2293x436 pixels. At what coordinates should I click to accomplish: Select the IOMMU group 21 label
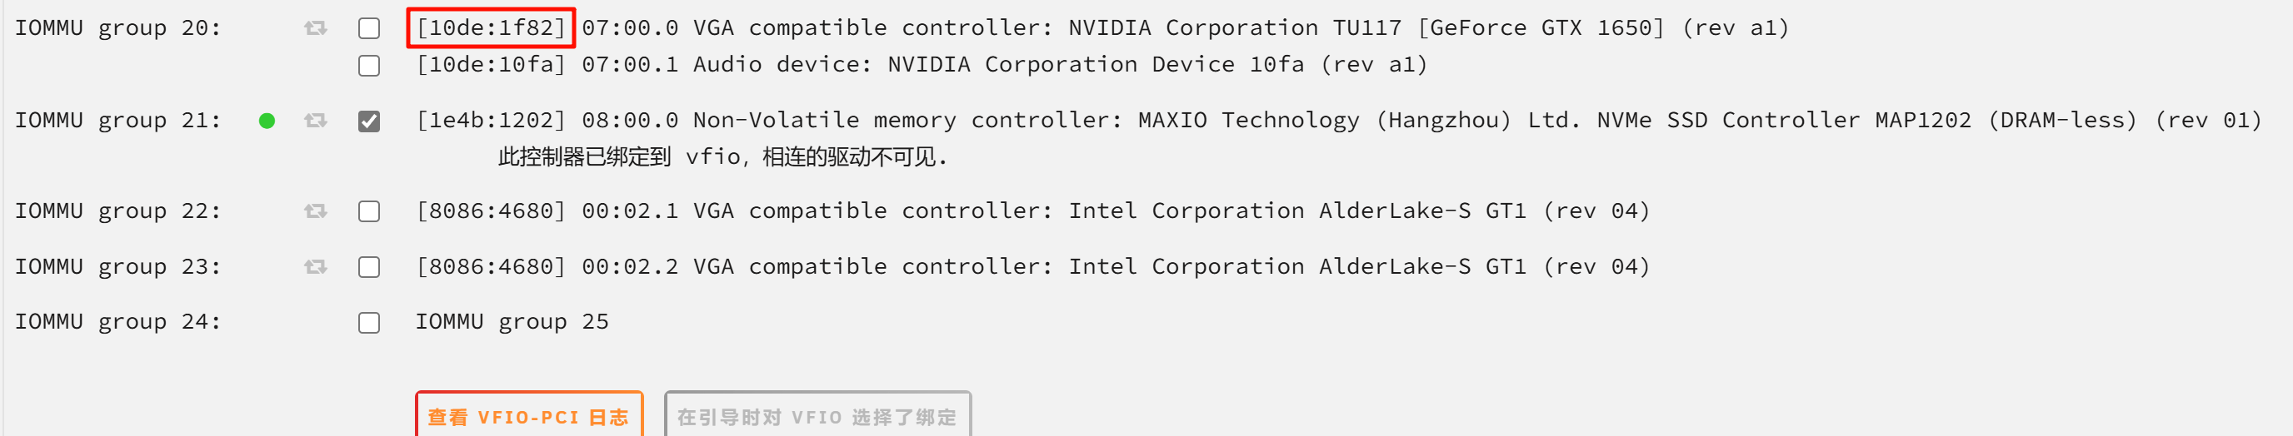pyautogui.click(x=117, y=120)
